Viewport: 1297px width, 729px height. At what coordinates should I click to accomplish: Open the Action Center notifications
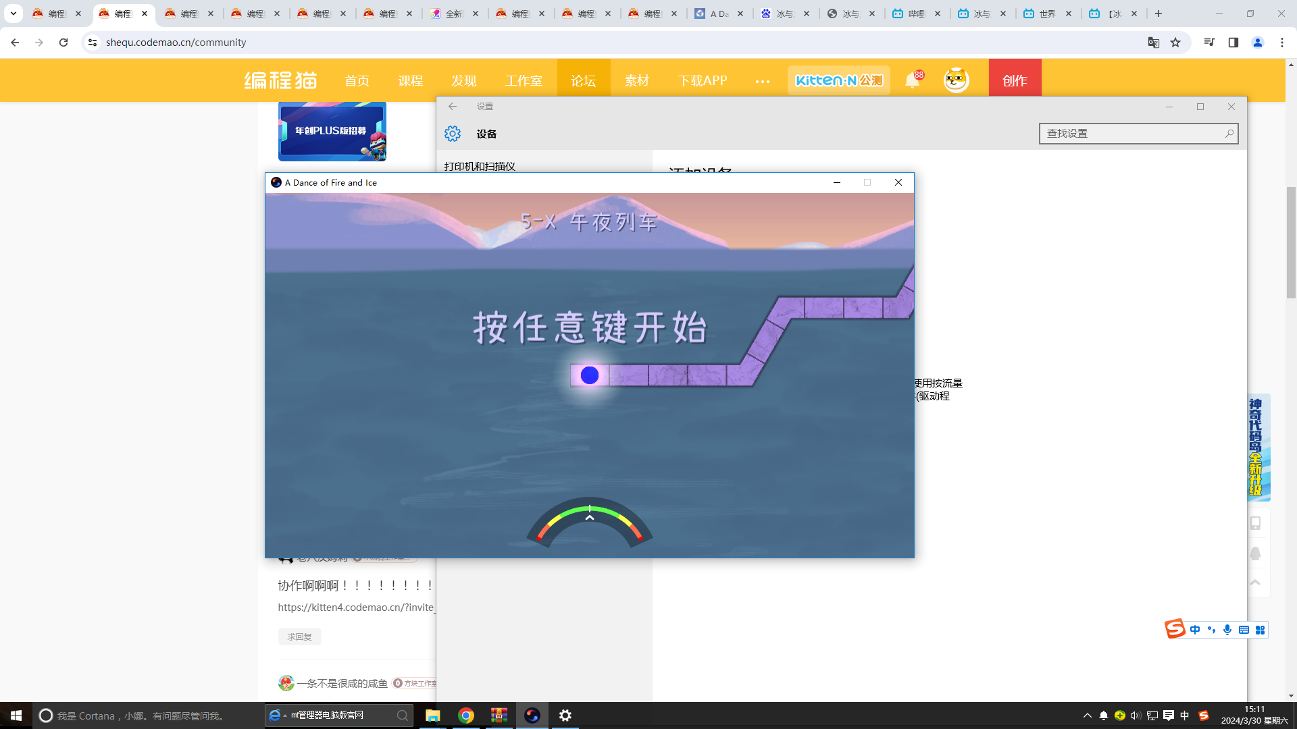tap(1169, 715)
